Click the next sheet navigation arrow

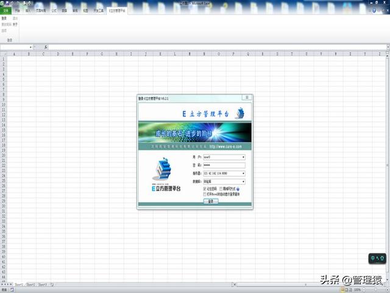(8, 284)
